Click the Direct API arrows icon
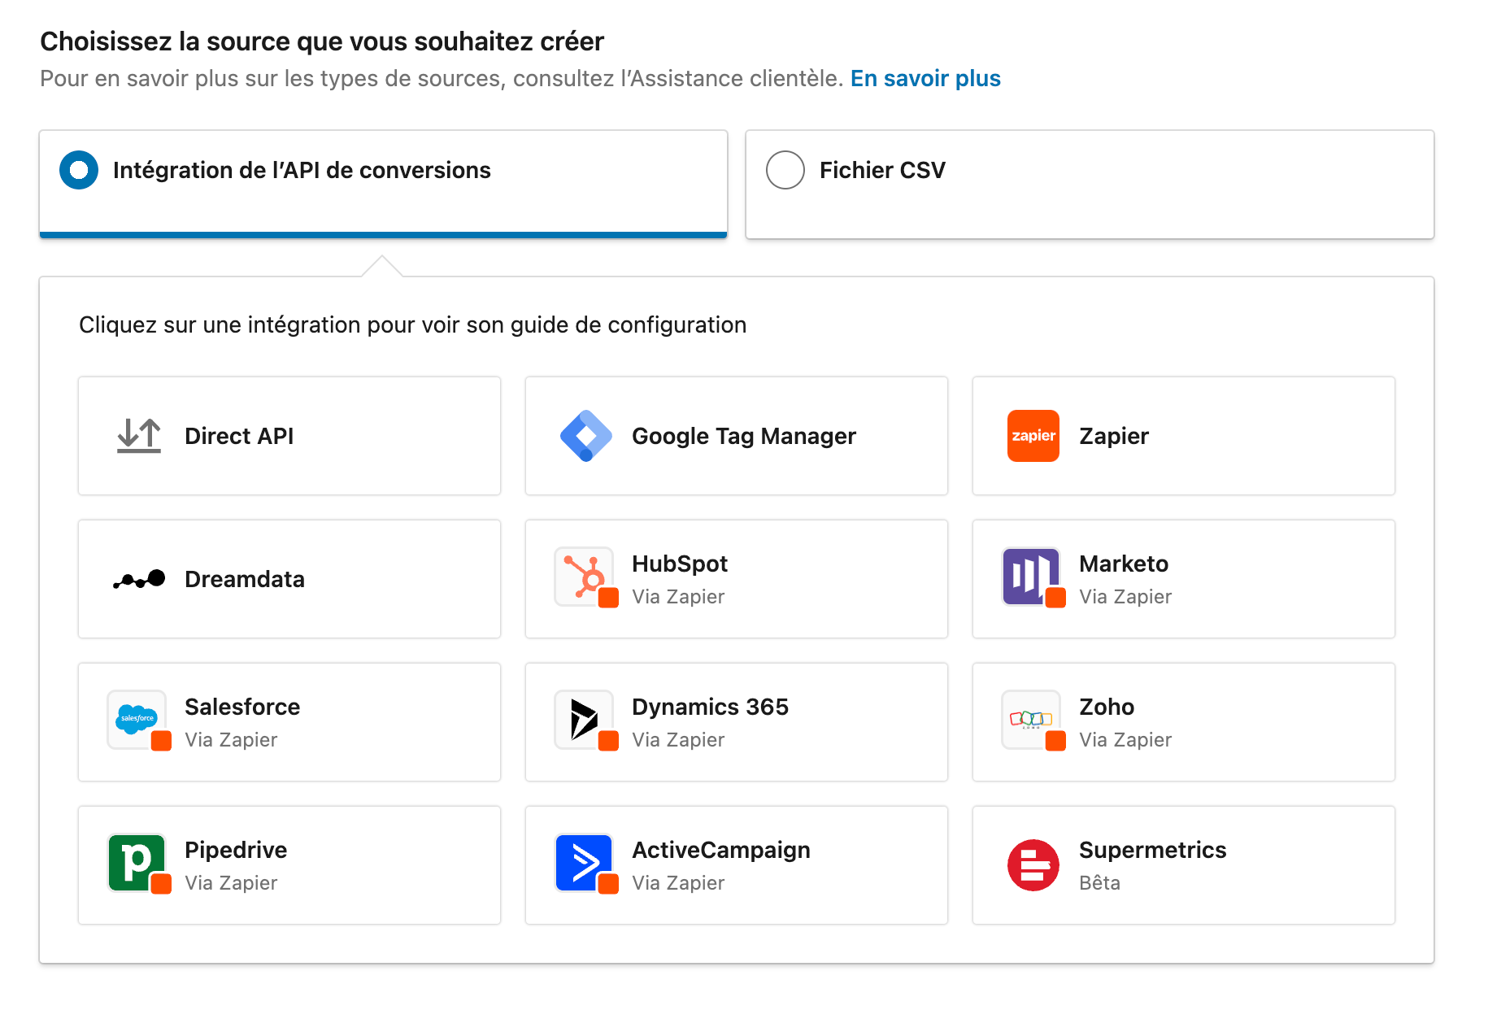 tap(139, 436)
